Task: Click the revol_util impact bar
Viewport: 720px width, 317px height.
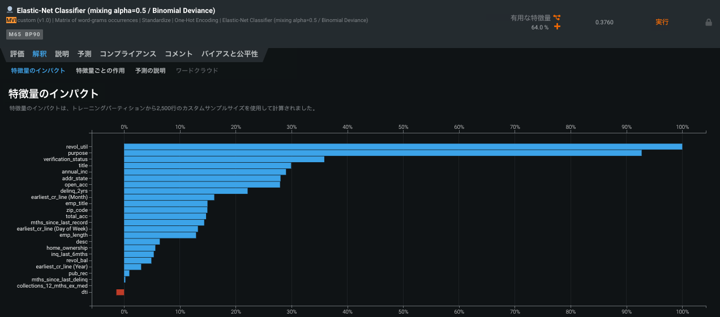Action: click(x=402, y=147)
